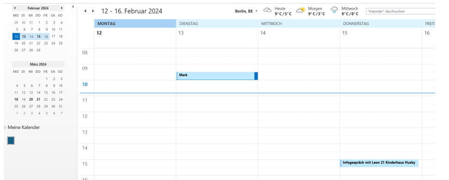Click the 10 hour label in time column
Screen dimensions: 449x180
[x=85, y=84]
